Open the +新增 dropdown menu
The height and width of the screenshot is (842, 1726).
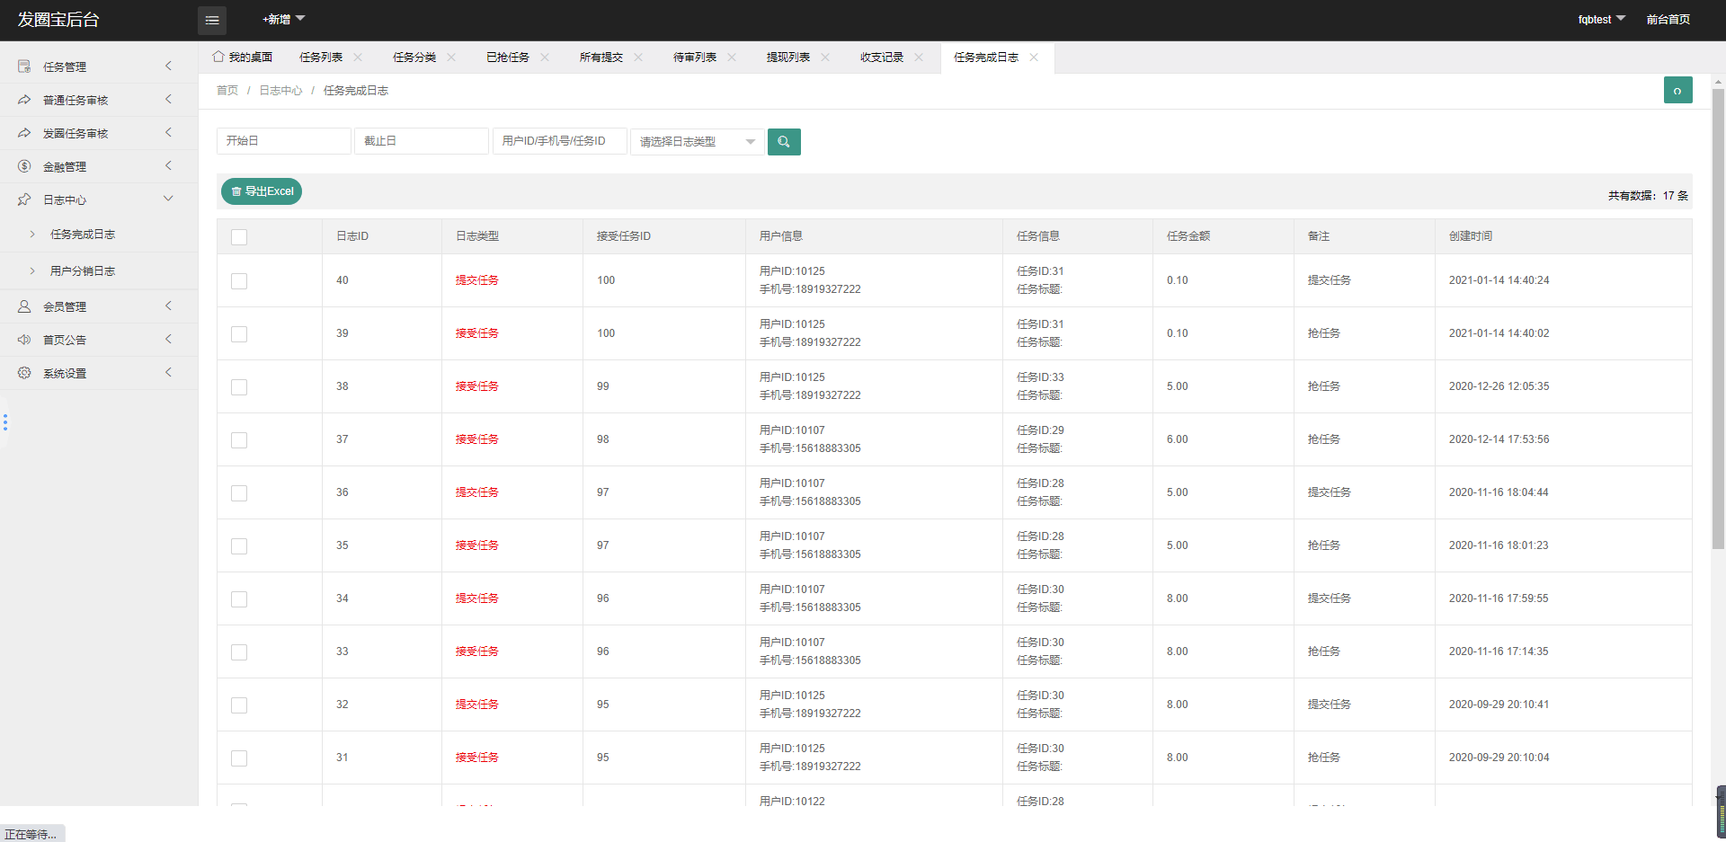click(283, 19)
